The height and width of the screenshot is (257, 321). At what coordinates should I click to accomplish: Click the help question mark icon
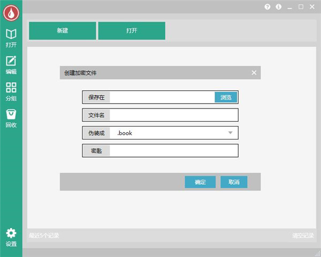[x=267, y=7]
